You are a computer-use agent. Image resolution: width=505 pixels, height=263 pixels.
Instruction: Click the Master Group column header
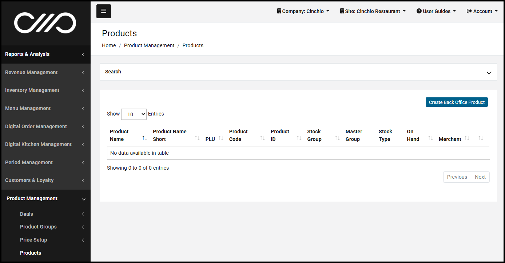point(354,135)
